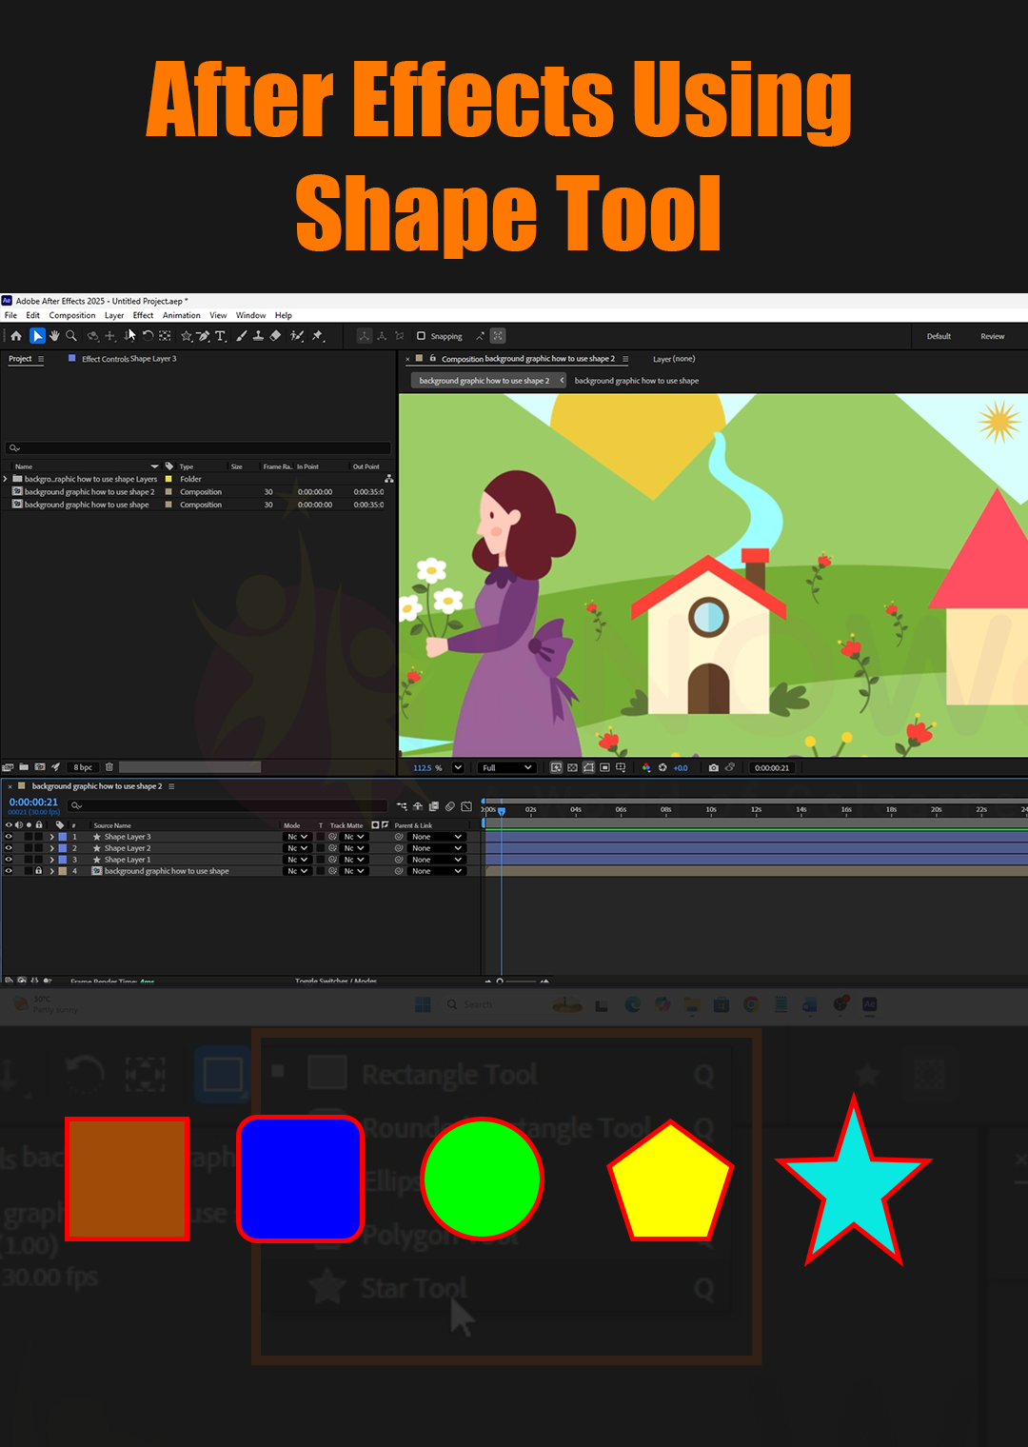Select the Pan camera tool
The image size is (1028, 1447).
pos(110,336)
